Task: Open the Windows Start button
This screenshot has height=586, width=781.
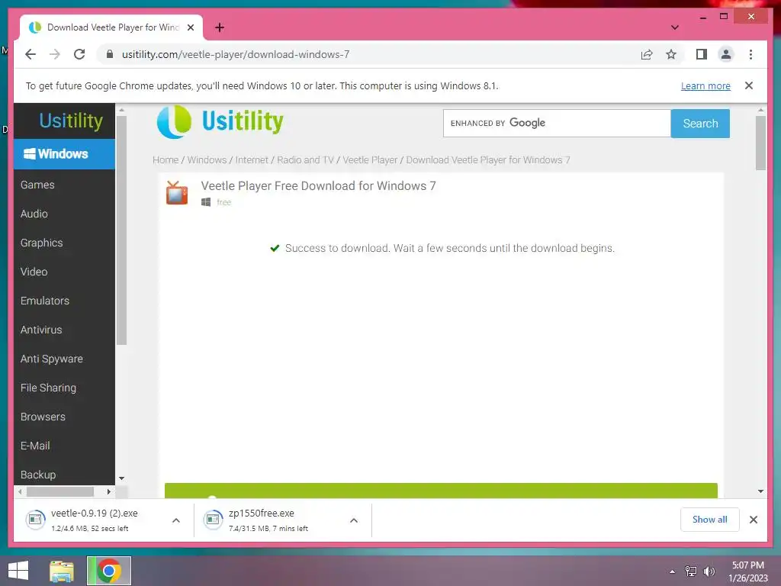Action: [18, 571]
